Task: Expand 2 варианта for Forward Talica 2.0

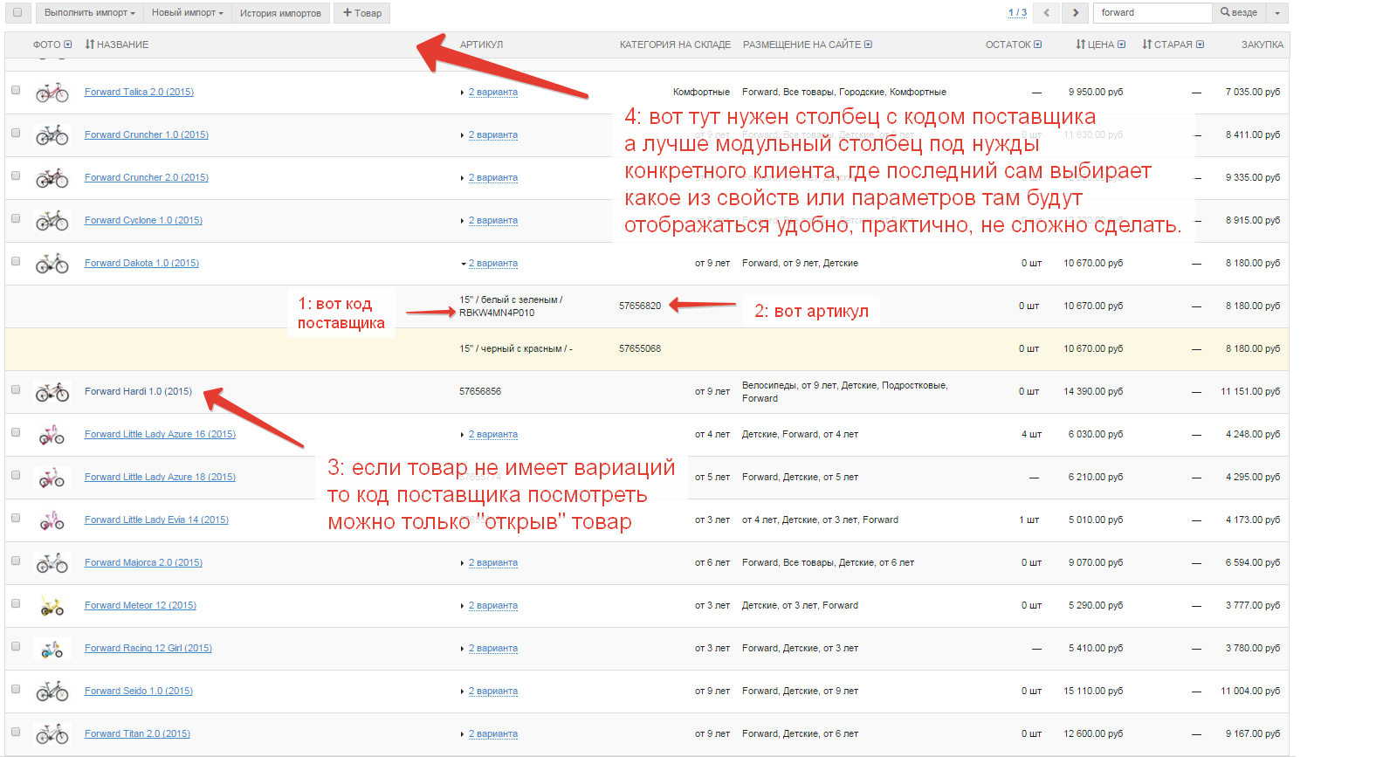Action: coord(492,93)
